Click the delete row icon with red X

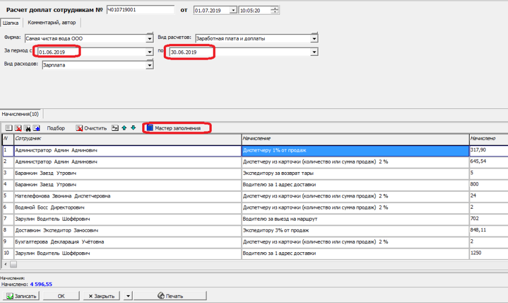click(18, 128)
